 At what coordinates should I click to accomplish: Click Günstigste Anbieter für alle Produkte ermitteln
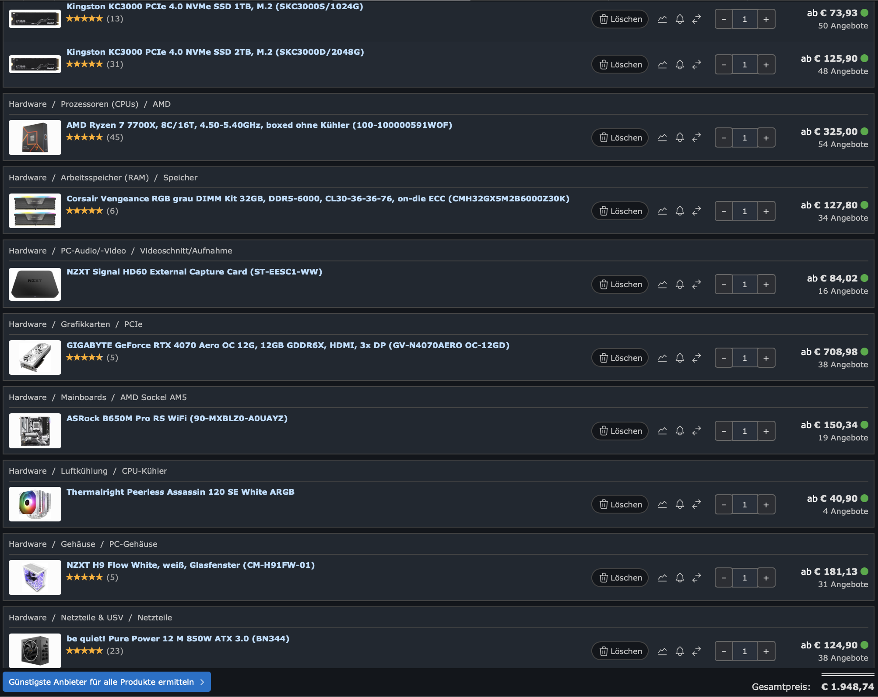click(x=107, y=682)
